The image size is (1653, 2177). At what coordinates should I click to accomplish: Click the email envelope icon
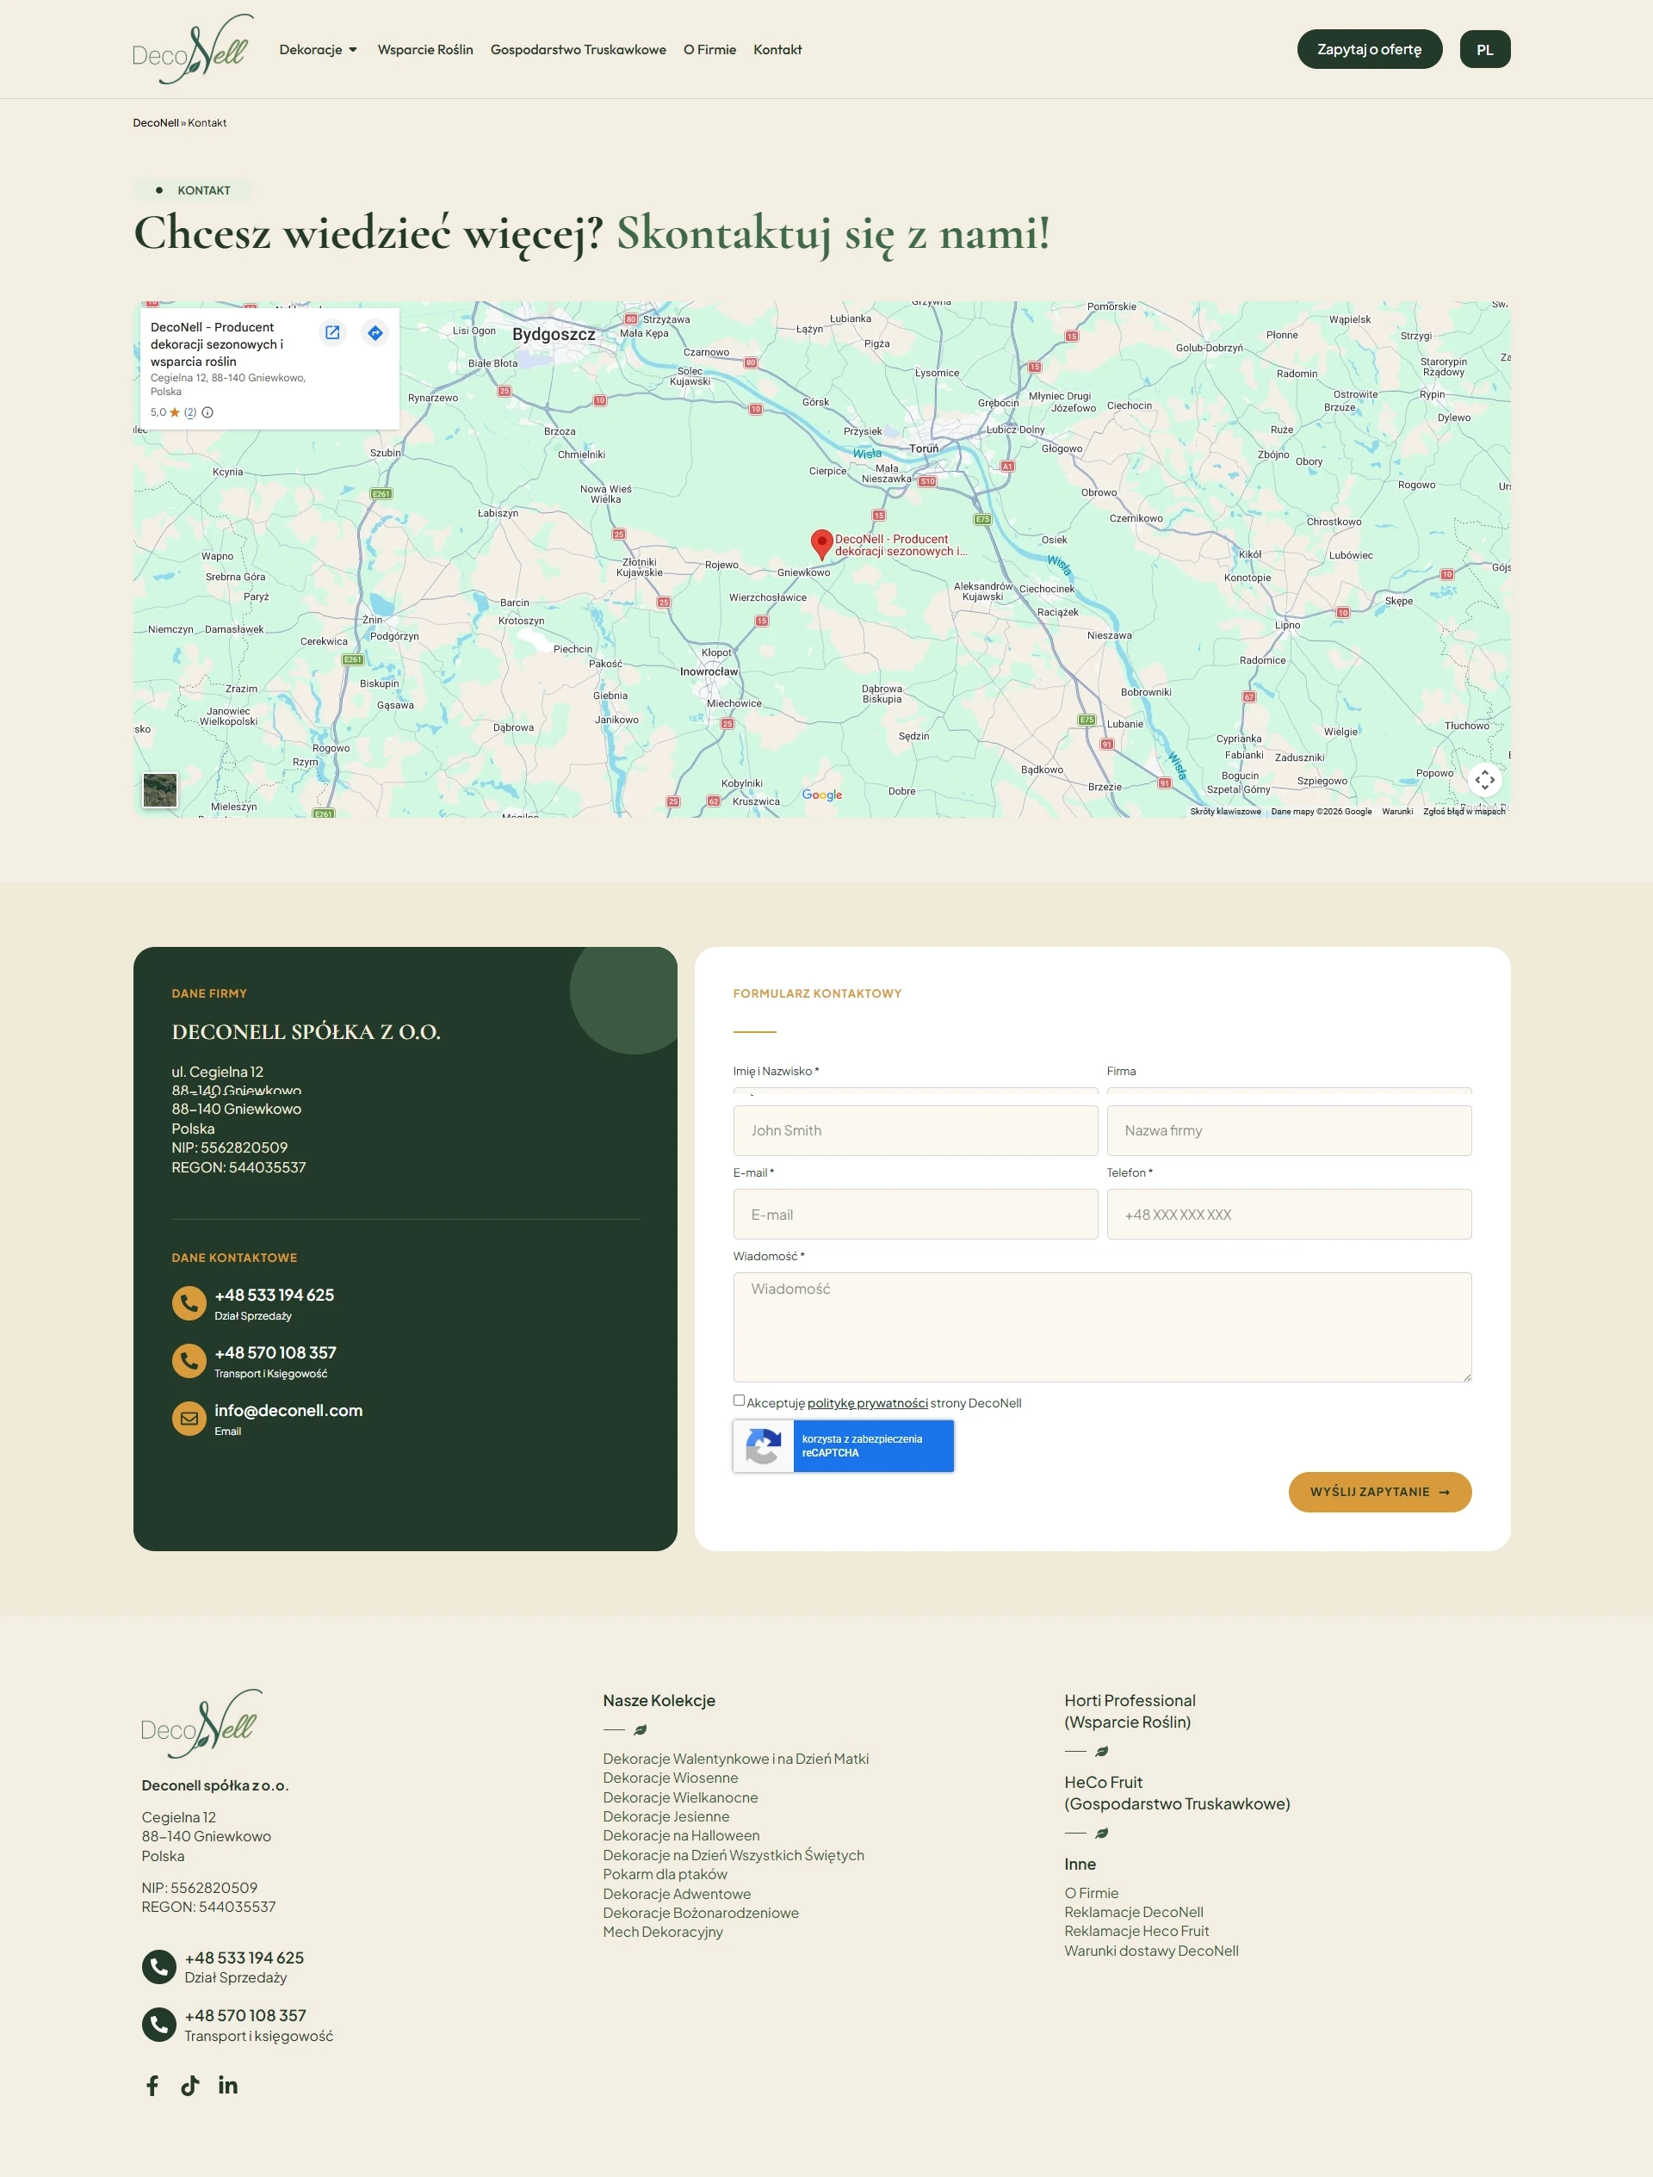[x=189, y=1419]
